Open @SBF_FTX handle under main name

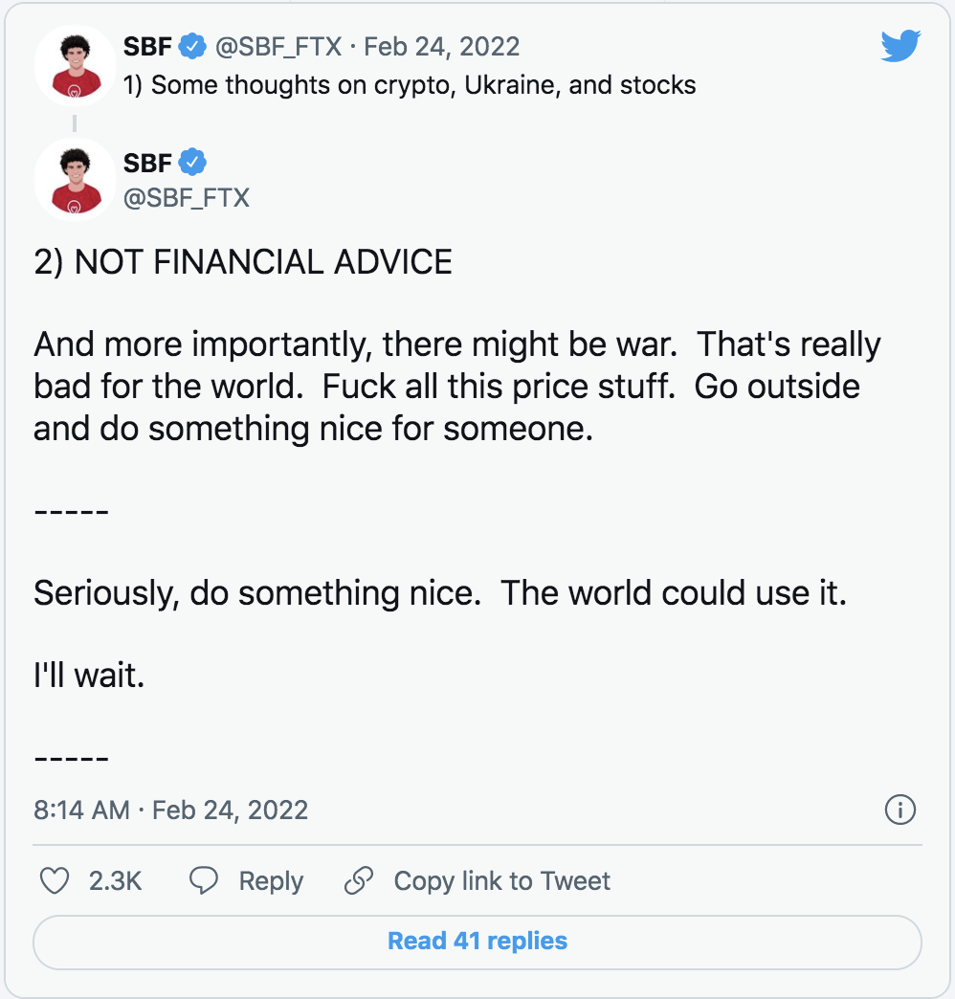tap(186, 197)
